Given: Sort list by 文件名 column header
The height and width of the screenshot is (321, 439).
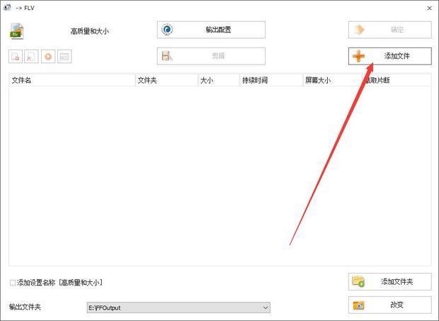Looking at the screenshot, I should click(x=71, y=80).
